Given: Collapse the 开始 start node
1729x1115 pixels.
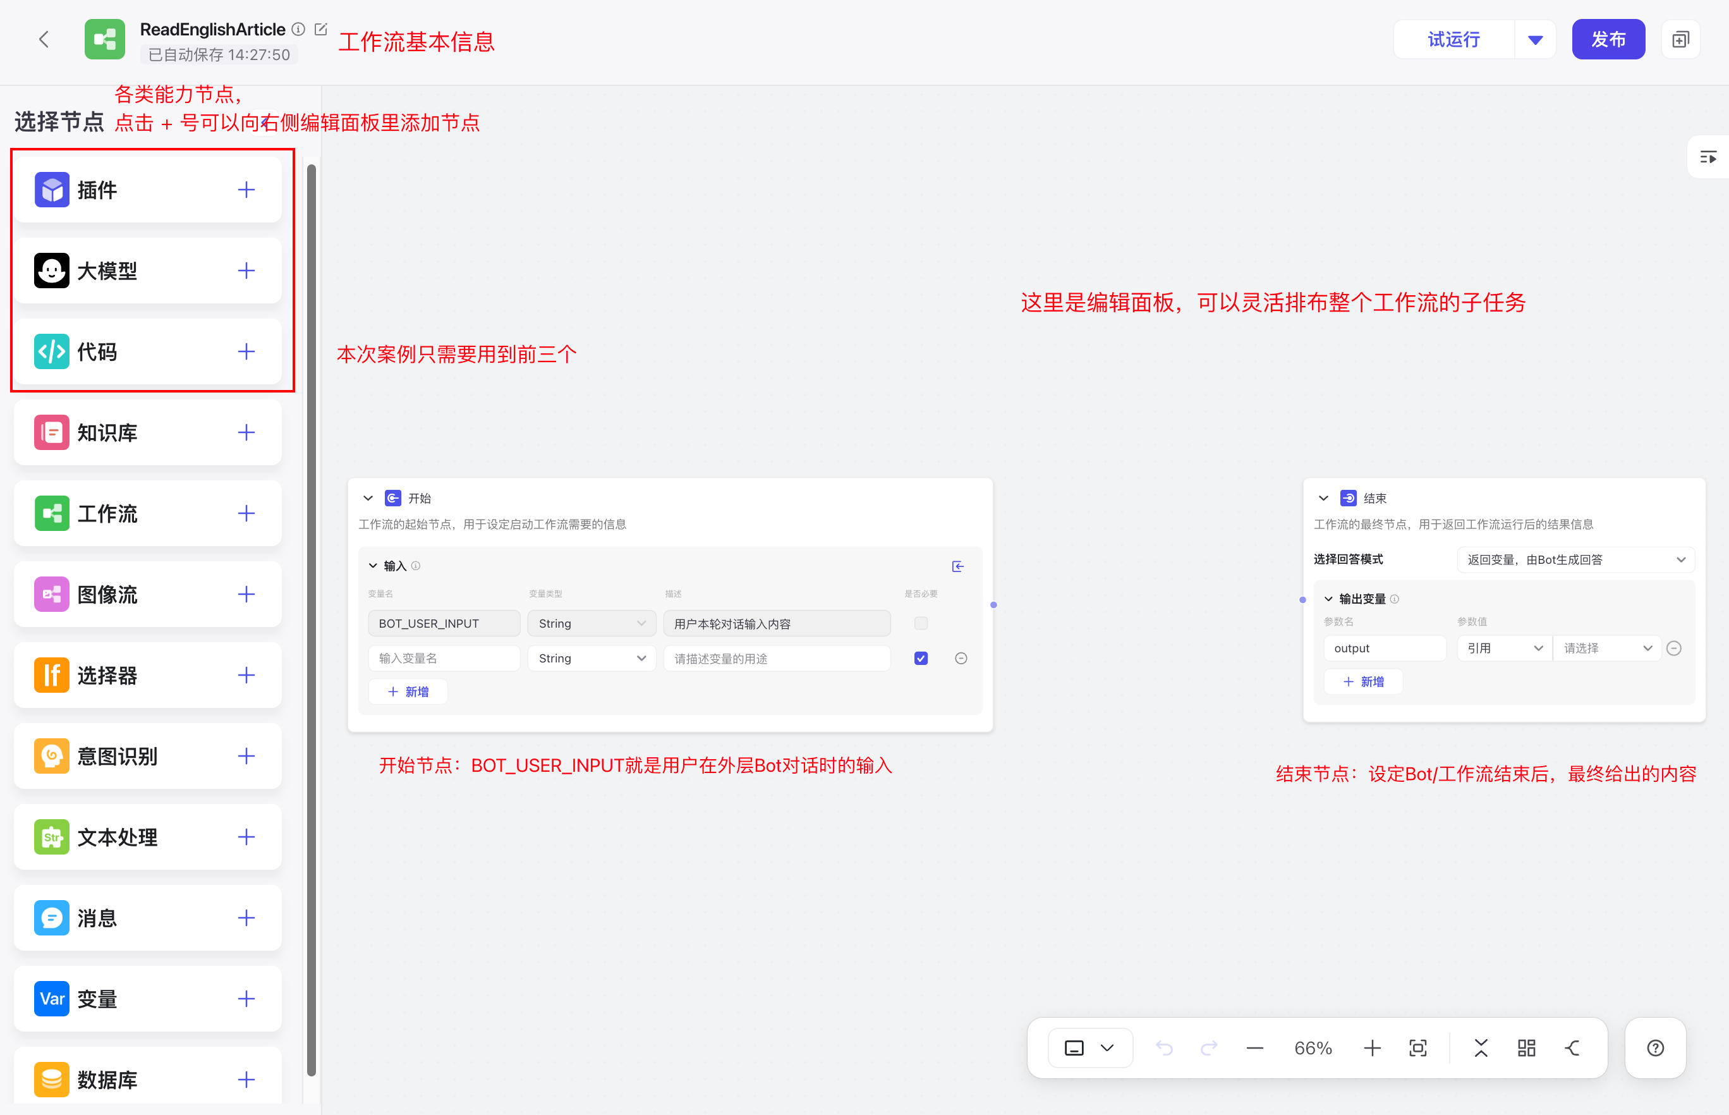Looking at the screenshot, I should tap(368, 498).
